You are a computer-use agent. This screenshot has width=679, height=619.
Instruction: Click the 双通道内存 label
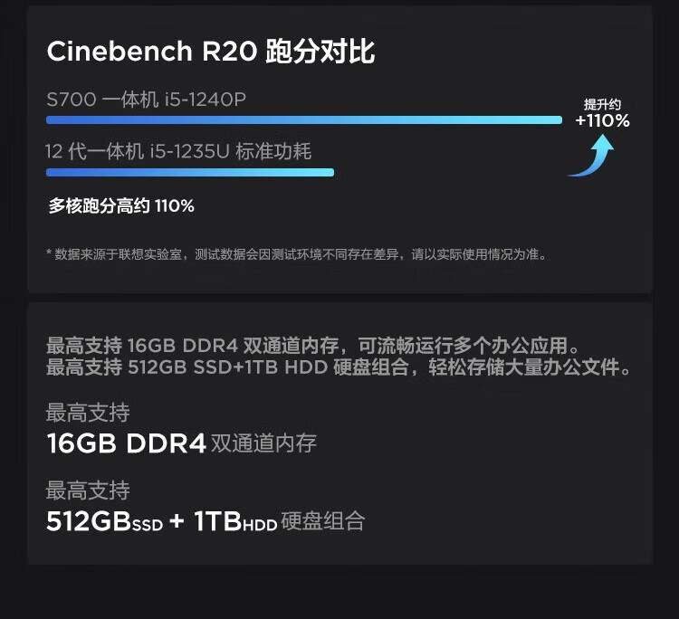pos(263,443)
